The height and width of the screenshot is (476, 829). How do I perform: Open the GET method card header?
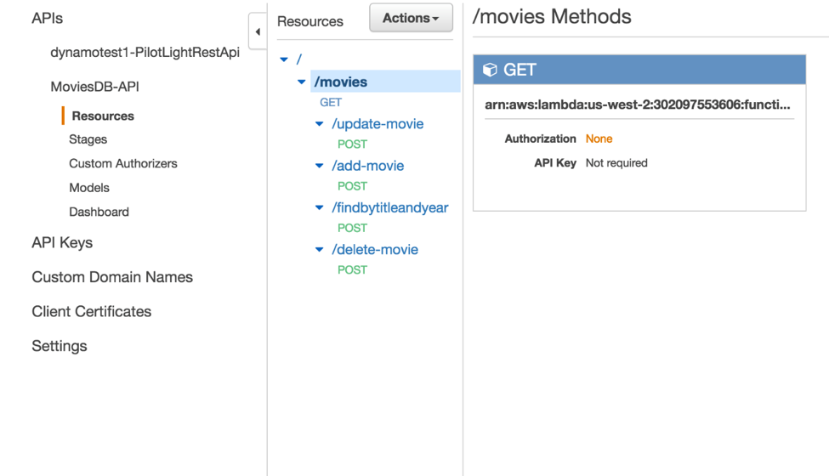click(639, 70)
